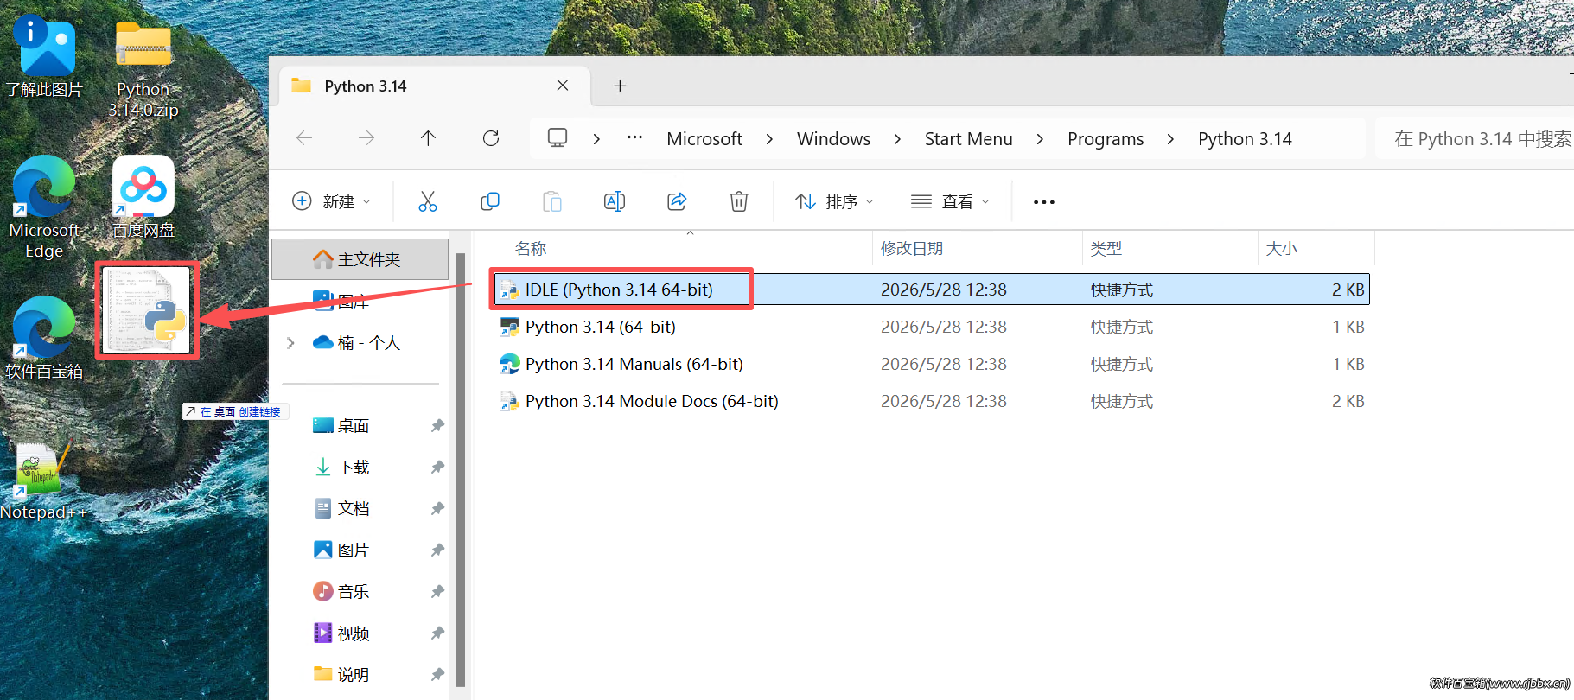This screenshot has width=1574, height=700.
Task: Open Music (音乐) in sidebar
Action: (x=341, y=592)
